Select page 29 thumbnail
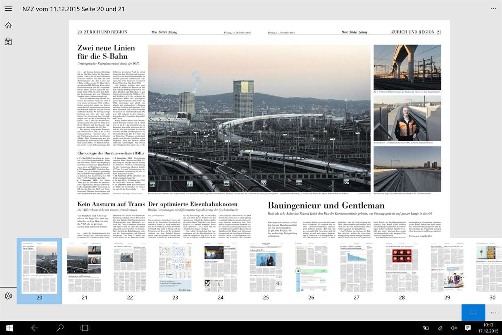Viewport: 502px width, 335px height. [x=447, y=271]
